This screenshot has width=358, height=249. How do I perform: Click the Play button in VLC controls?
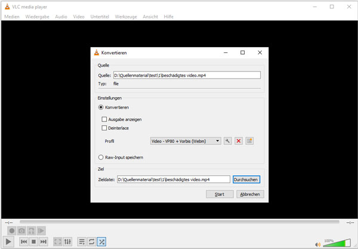[x=8, y=241]
